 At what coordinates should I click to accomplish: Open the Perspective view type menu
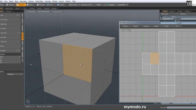(x=31, y=12)
